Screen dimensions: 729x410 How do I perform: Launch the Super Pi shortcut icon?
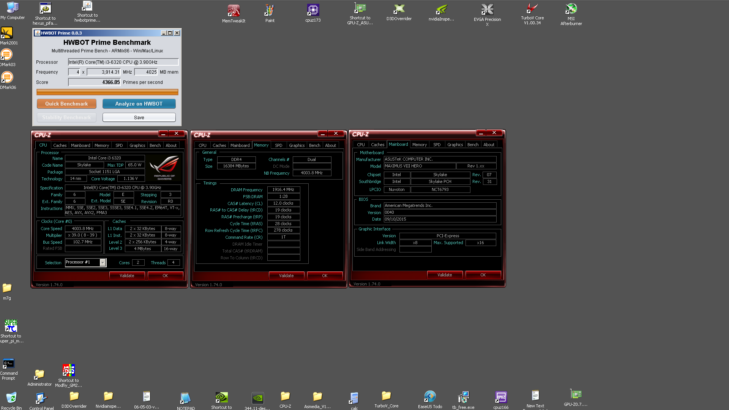[11, 331]
